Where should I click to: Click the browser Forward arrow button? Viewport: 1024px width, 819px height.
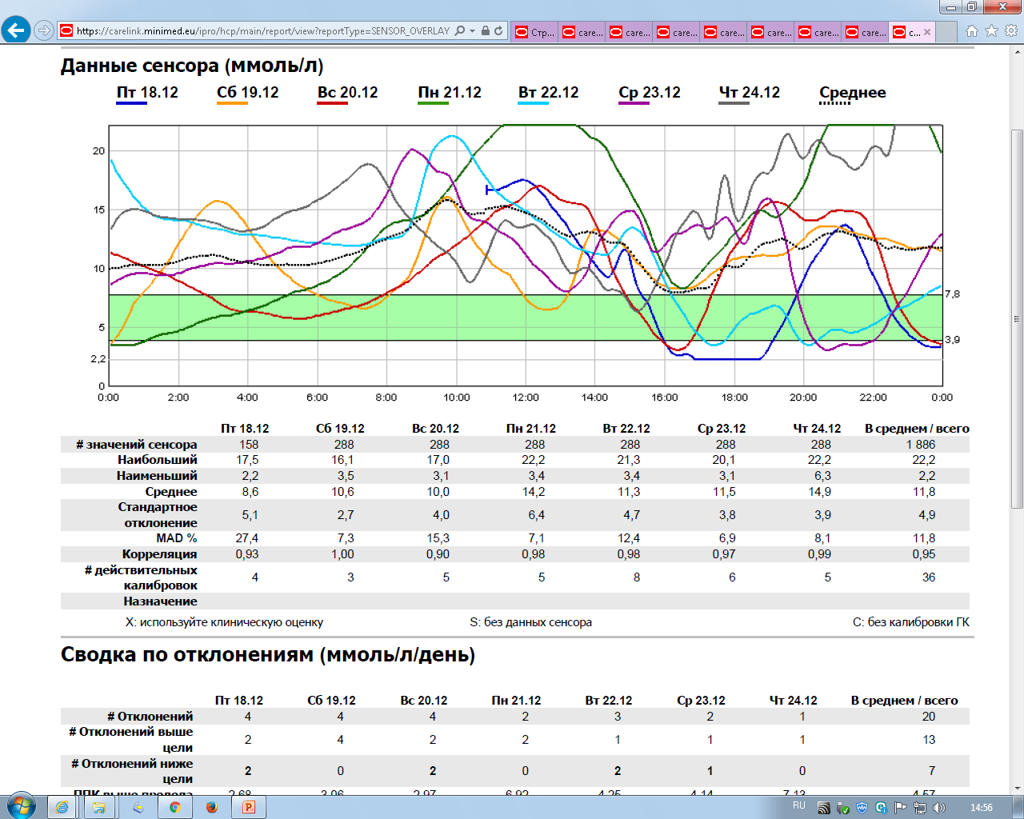[x=44, y=31]
